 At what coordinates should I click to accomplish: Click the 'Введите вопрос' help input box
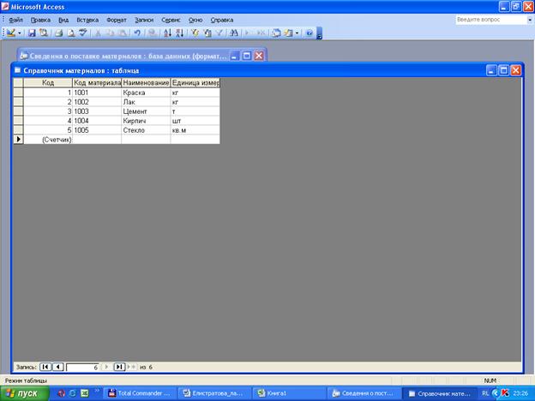click(491, 20)
